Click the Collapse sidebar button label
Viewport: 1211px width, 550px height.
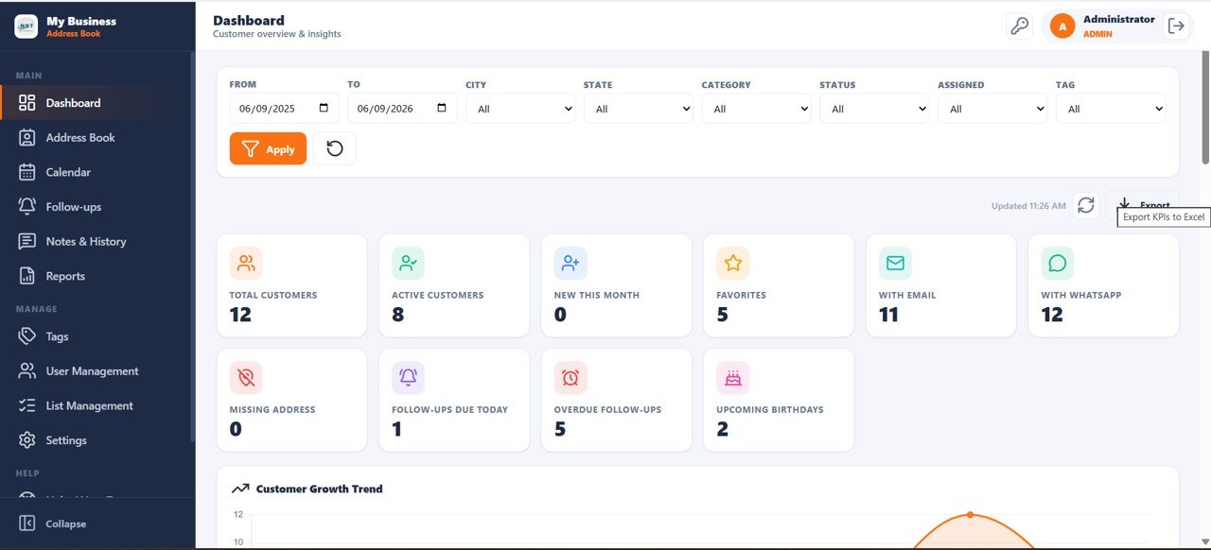click(x=66, y=524)
